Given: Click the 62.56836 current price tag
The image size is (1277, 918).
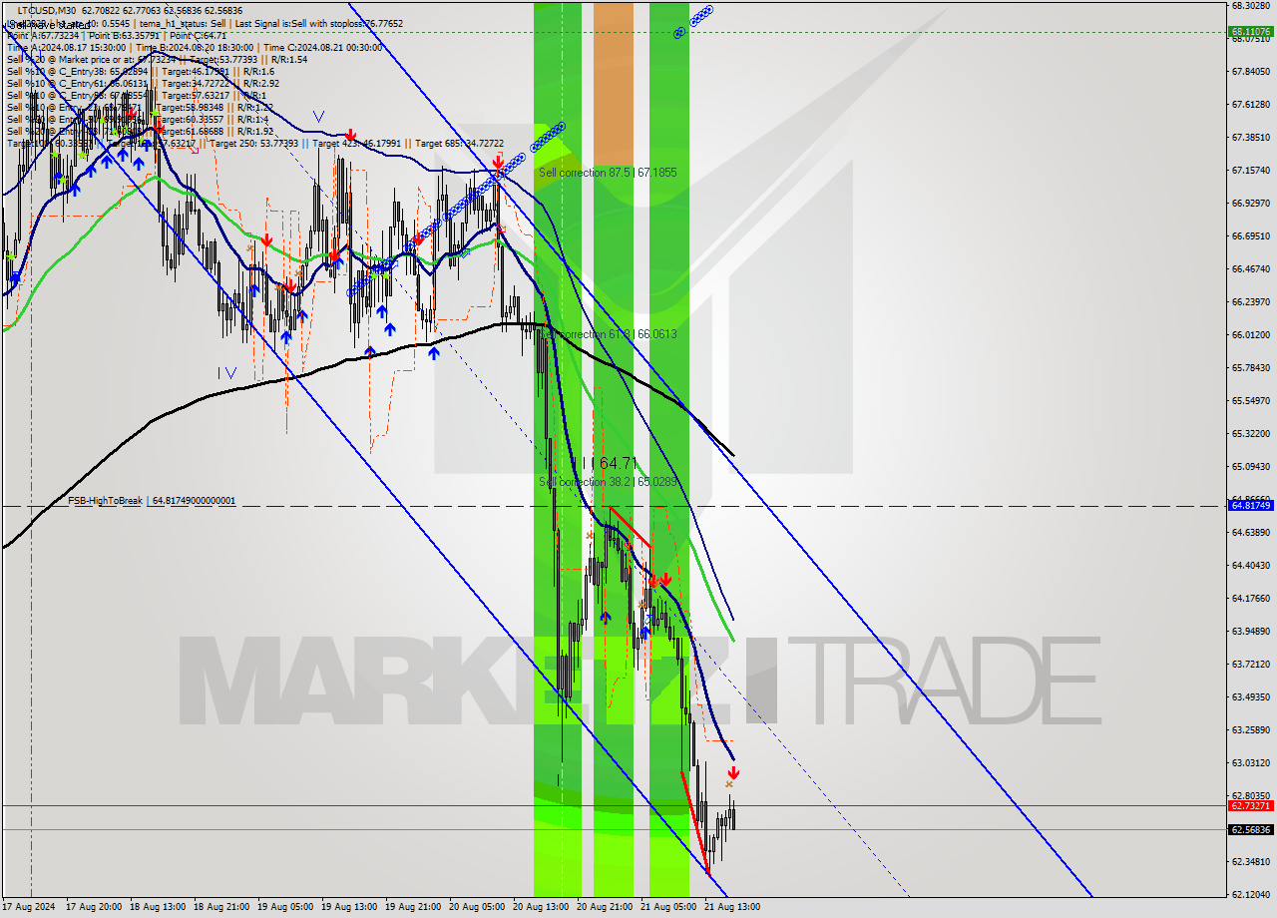Looking at the screenshot, I should point(1250,829).
